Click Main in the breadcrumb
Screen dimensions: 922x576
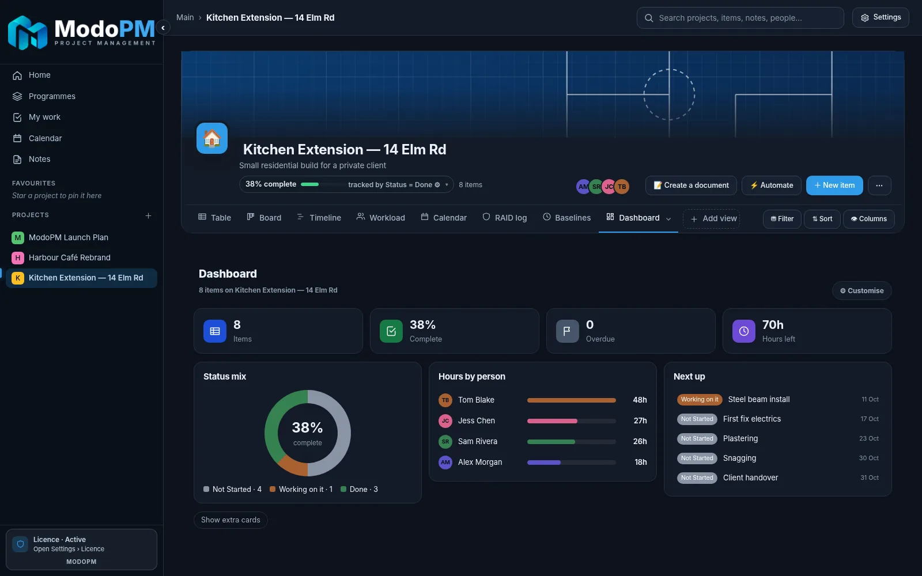[185, 17]
